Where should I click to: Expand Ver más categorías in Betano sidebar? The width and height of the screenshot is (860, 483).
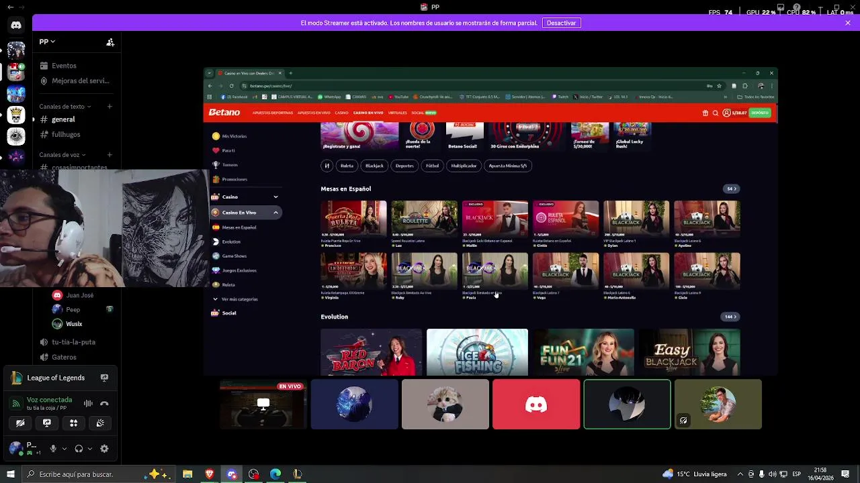235,299
